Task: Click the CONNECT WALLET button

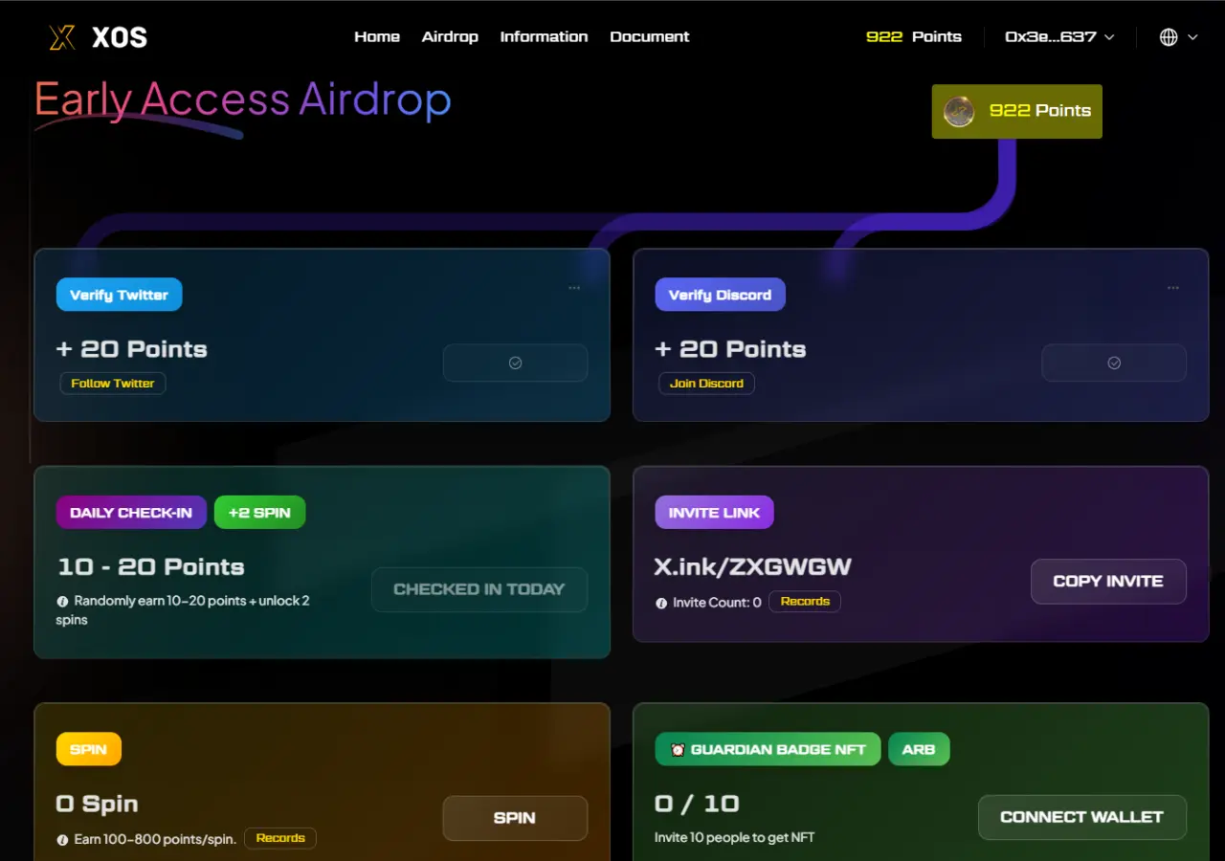Action: tap(1082, 817)
